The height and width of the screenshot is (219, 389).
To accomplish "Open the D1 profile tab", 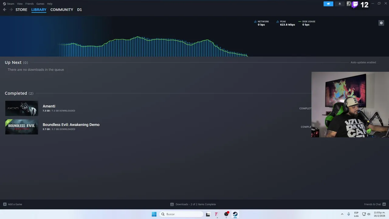I will point(79,10).
